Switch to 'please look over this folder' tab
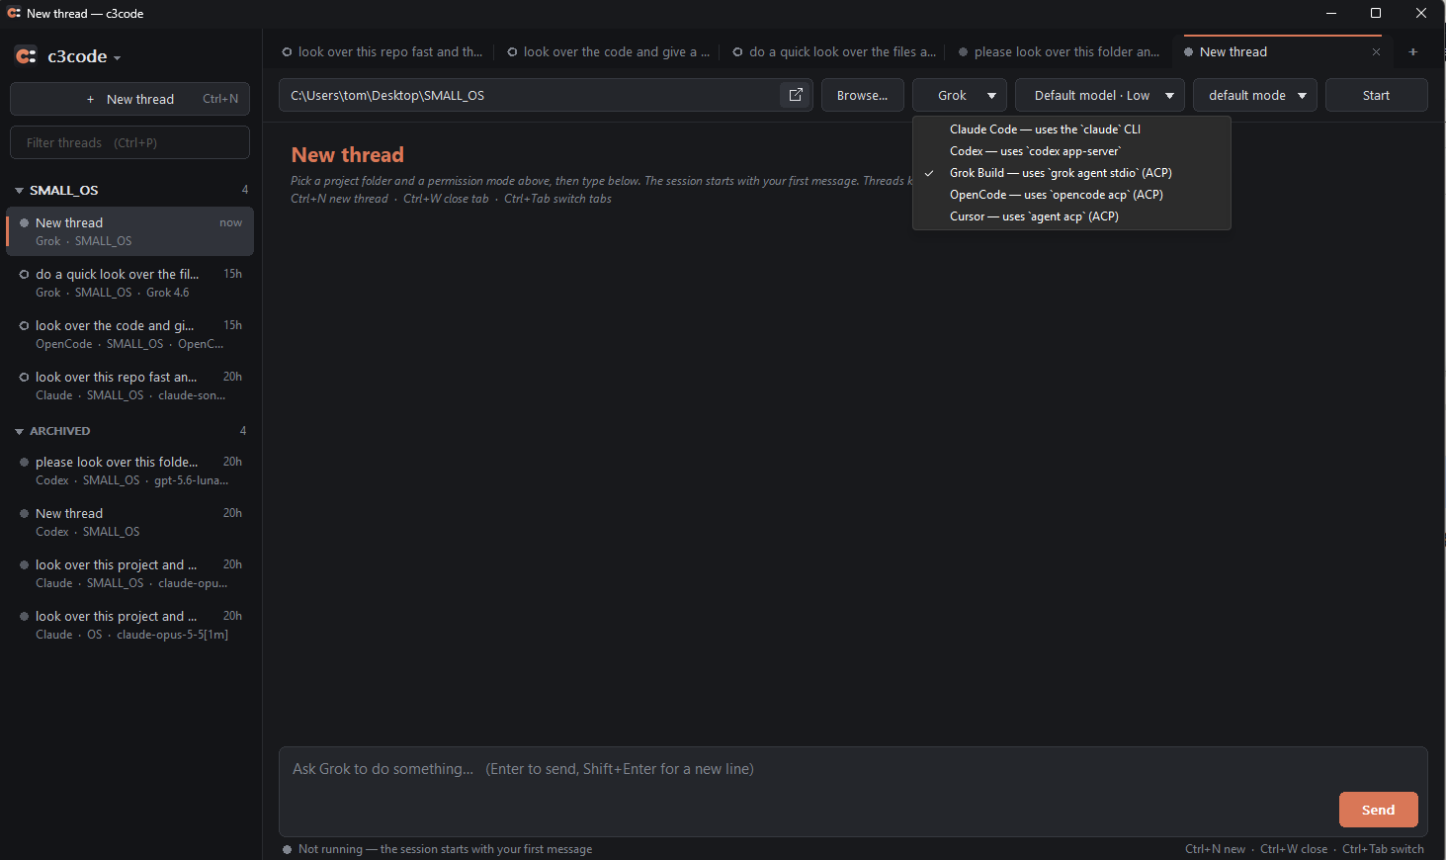The image size is (1446, 860). (1059, 52)
